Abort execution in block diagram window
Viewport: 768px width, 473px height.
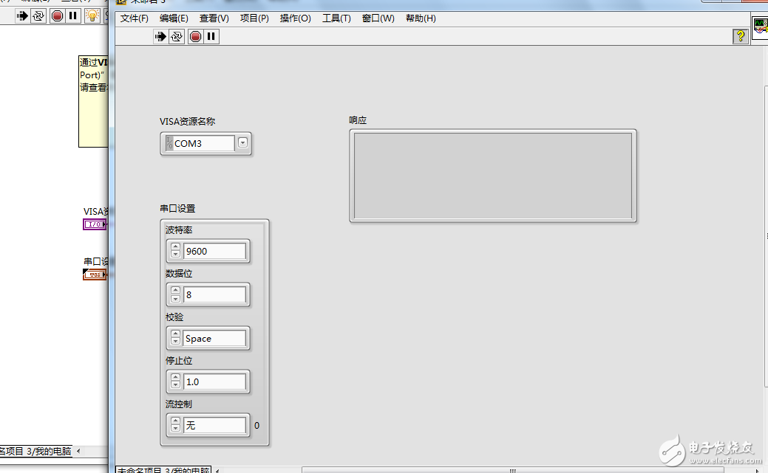coord(58,16)
